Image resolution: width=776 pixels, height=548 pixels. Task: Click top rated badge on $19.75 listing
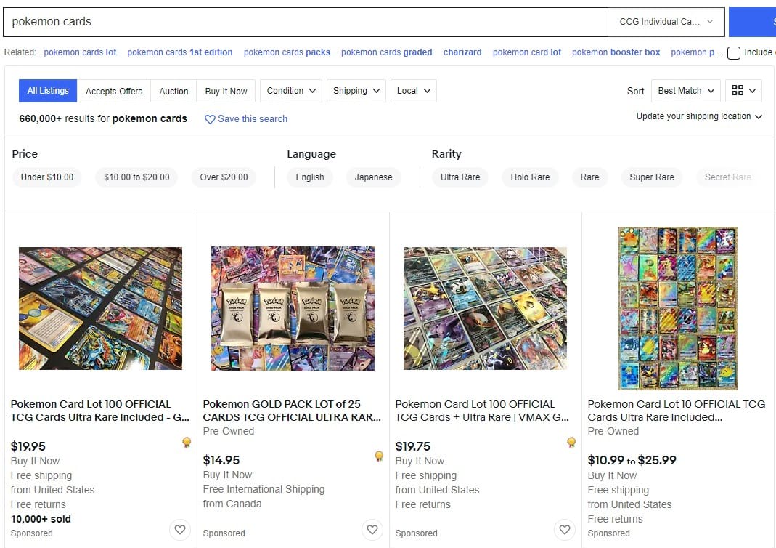(571, 442)
